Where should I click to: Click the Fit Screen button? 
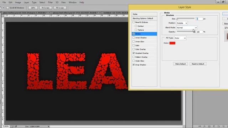click(x=46, y=8)
